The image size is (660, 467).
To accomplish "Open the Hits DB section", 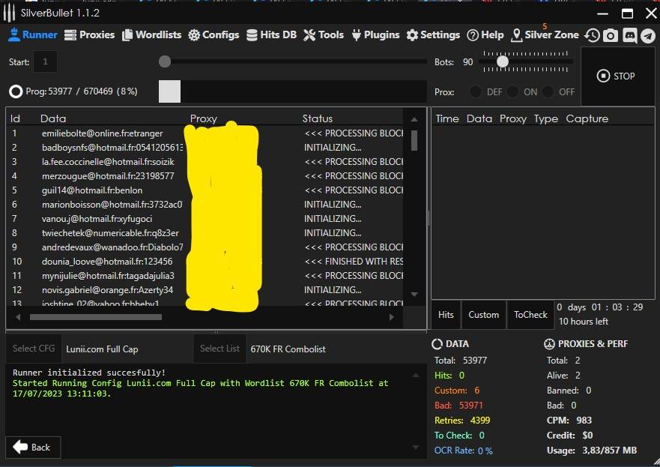I will coord(271,34).
